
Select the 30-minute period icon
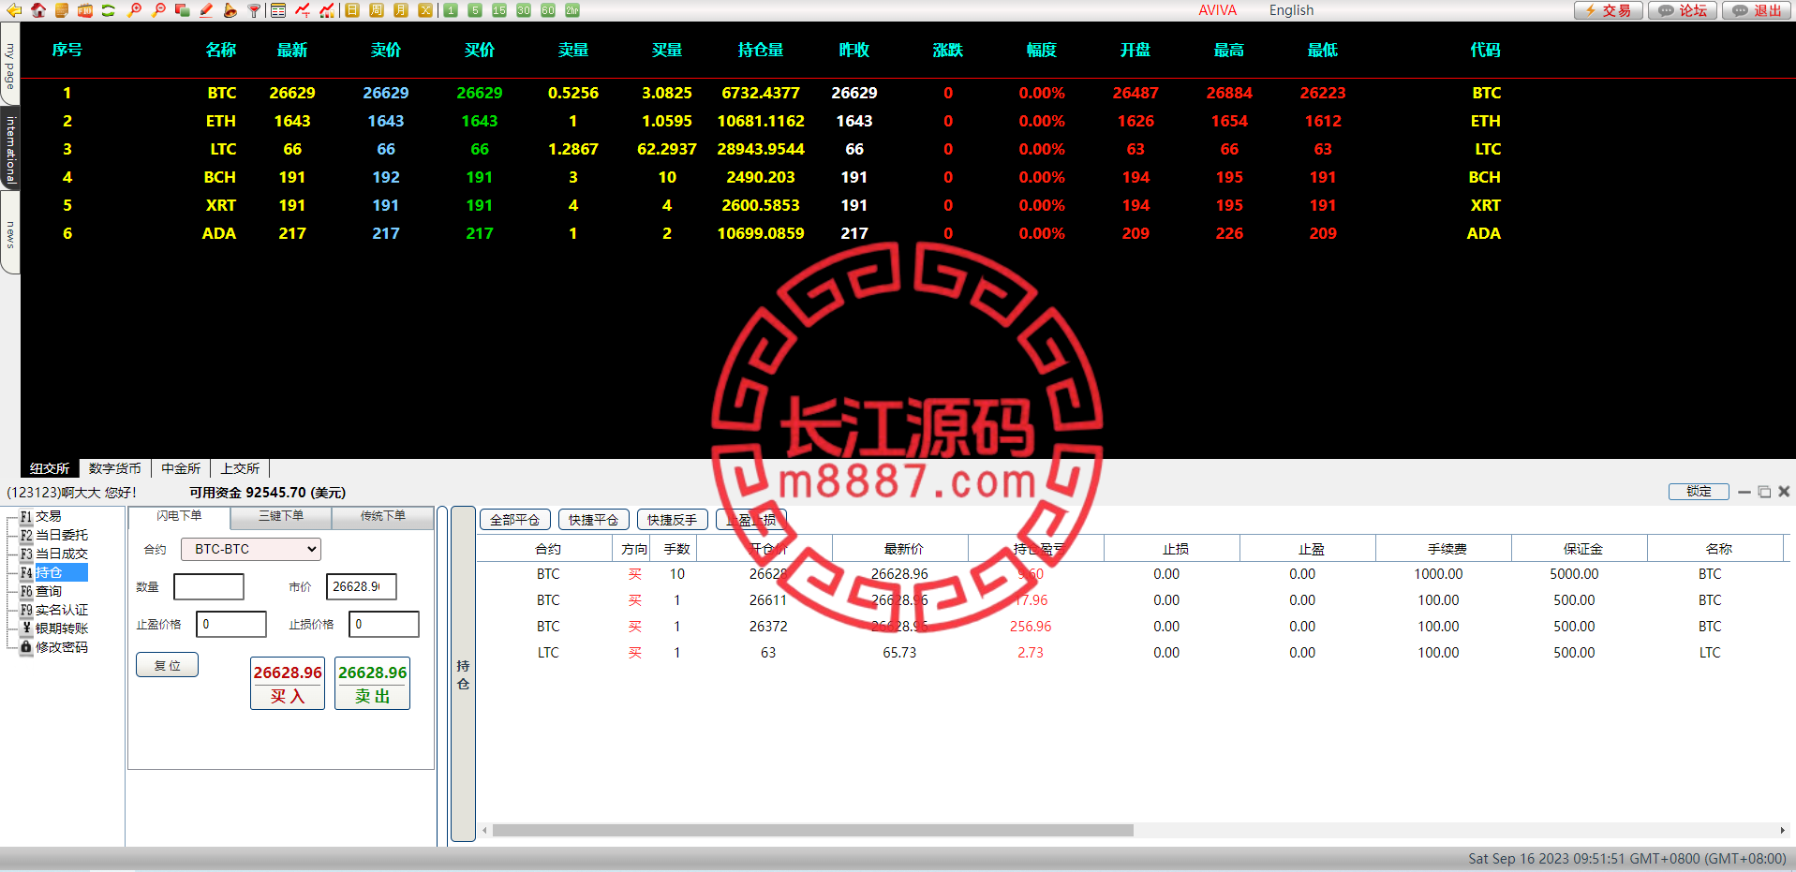pos(524,10)
